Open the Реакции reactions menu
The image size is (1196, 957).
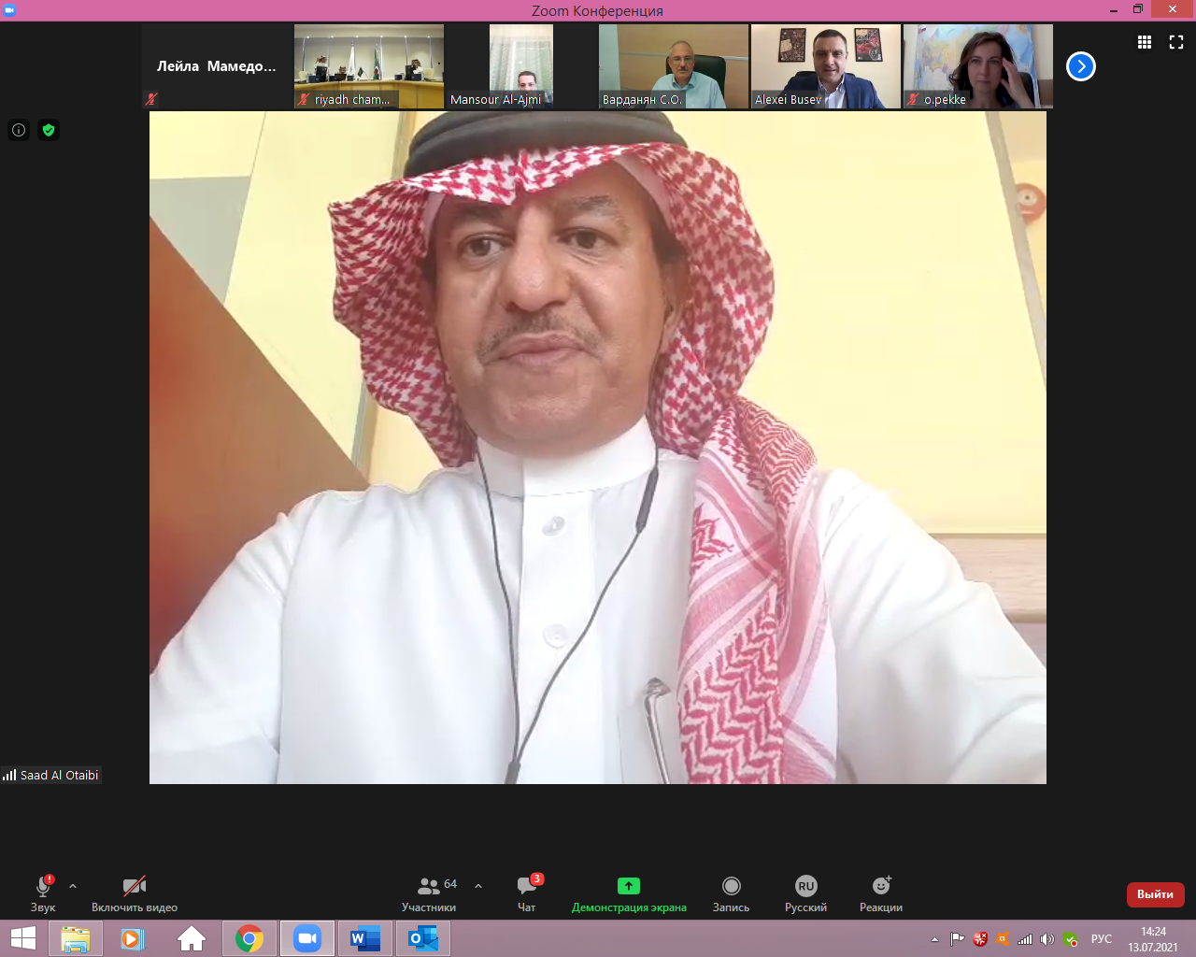click(880, 893)
